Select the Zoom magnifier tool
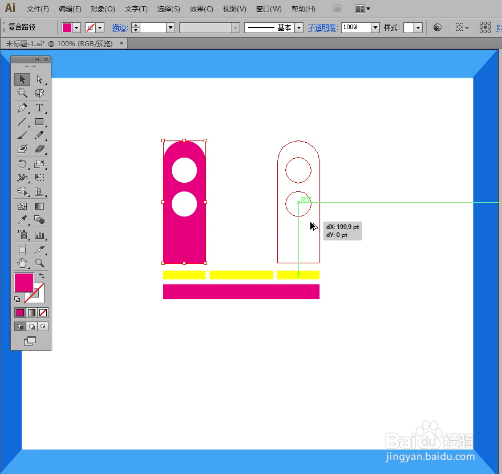 tap(39, 263)
